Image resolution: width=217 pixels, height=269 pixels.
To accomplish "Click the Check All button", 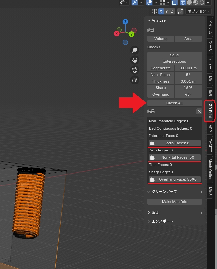I will [x=174, y=103].
